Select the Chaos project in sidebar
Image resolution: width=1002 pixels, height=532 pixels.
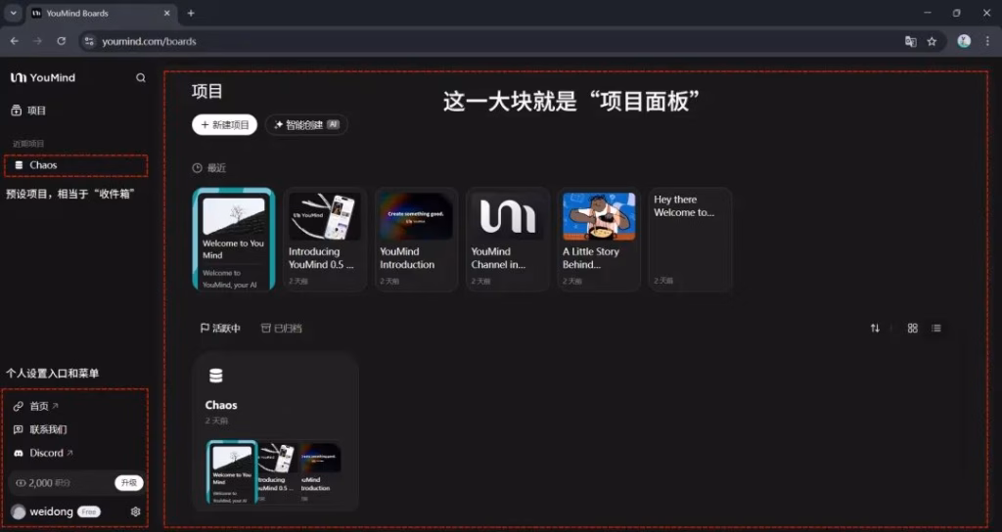point(42,165)
